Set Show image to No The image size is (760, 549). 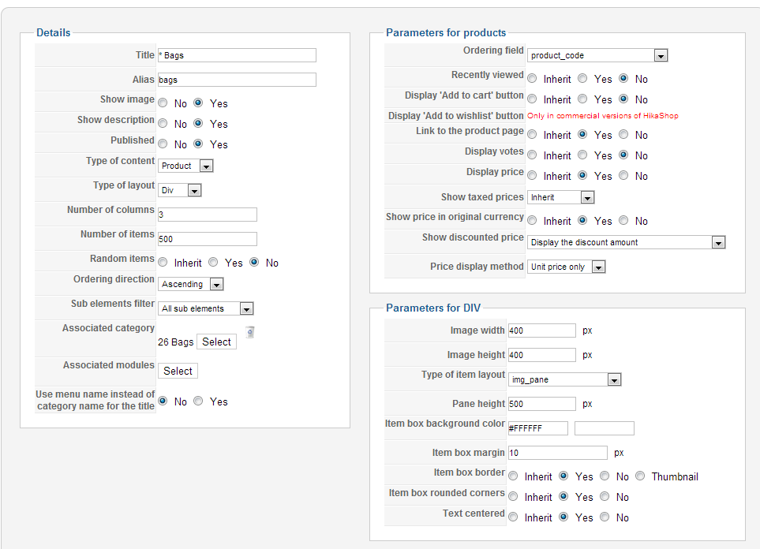pyautogui.click(x=163, y=103)
